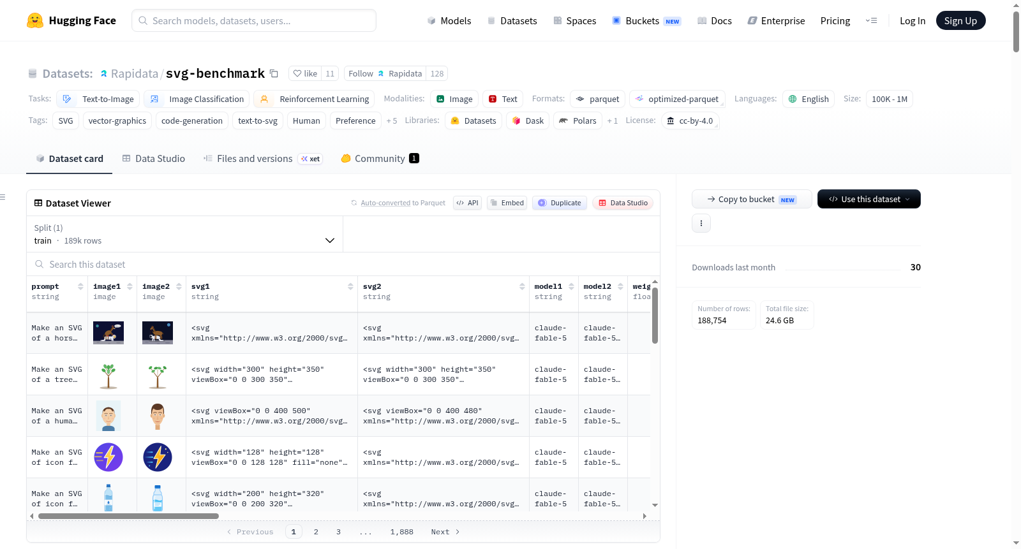Click the Log In link
The height and width of the screenshot is (549, 1021).
click(x=913, y=20)
